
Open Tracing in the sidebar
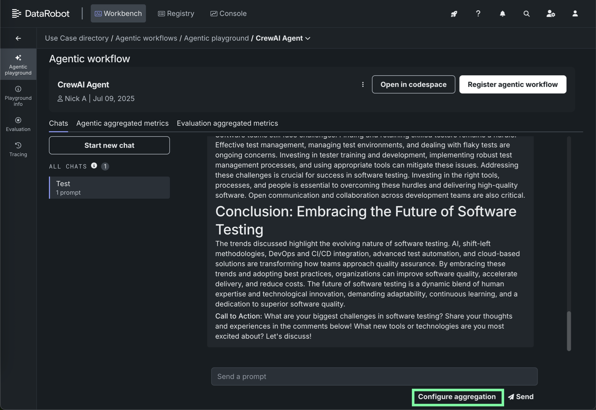(x=18, y=149)
